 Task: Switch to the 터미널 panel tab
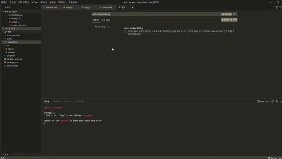[47, 102]
